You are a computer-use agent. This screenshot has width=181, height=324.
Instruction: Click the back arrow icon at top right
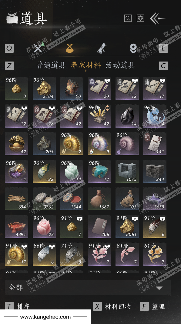tap(157, 18)
